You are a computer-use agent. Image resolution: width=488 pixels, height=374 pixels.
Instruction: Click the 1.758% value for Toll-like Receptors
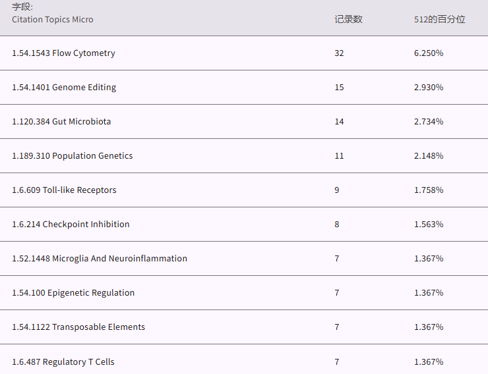click(x=429, y=190)
